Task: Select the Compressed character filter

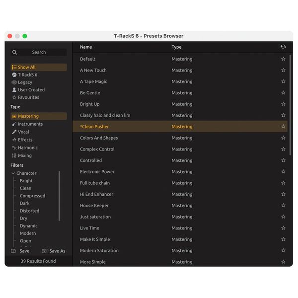Action: click(32, 196)
